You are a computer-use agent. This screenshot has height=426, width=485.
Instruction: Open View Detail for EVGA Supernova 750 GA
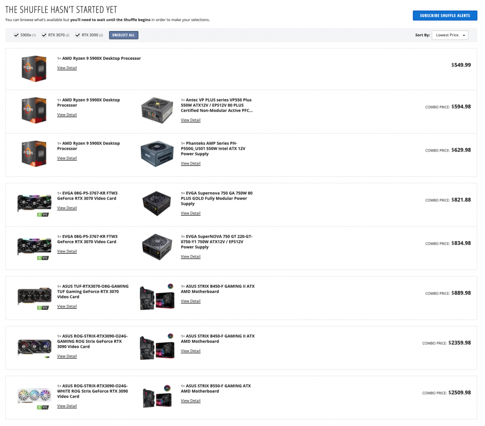click(x=191, y=213)
